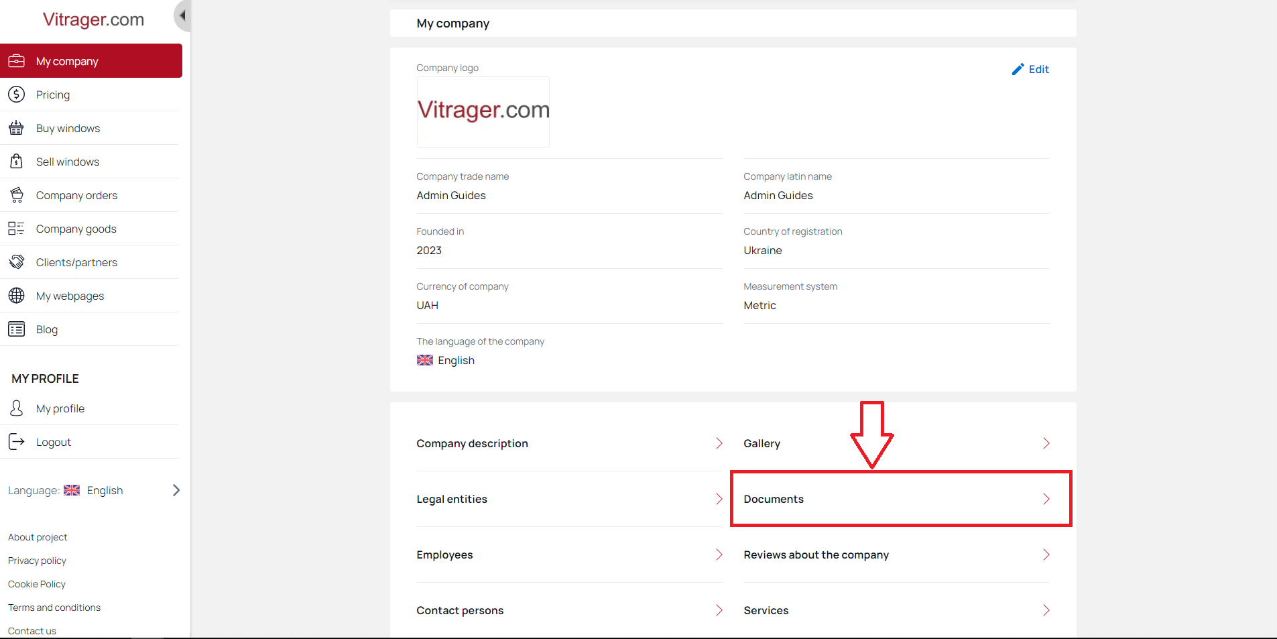Open the Contact persons section
This screenshot has height=639, width=1277.
[x=570, y=610]
